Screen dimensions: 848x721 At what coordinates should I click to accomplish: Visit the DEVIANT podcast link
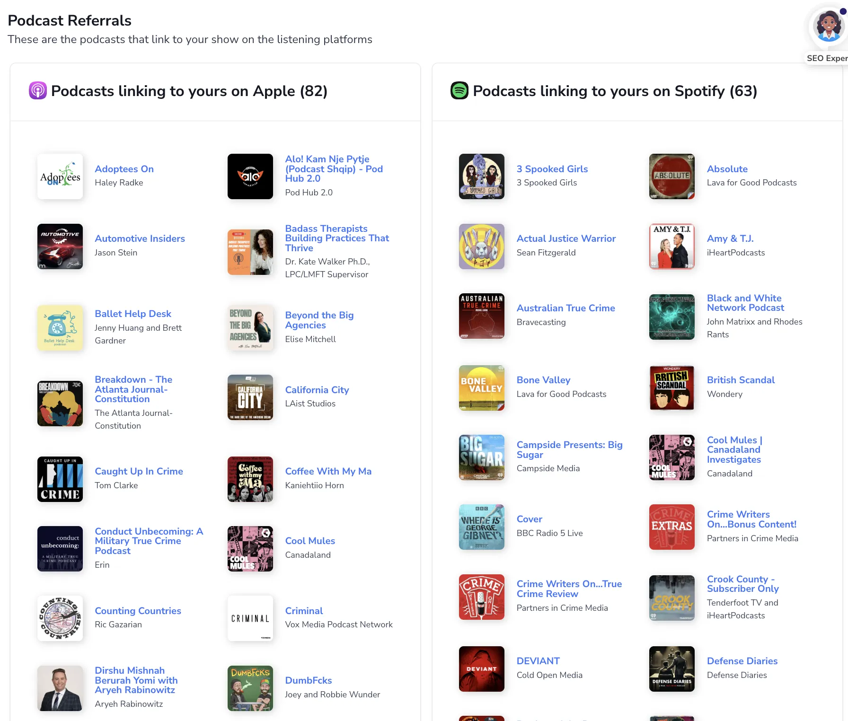[x=538, y=661]
